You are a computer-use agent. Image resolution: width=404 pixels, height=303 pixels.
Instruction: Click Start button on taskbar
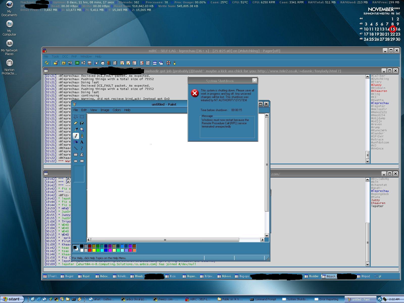(x=12, y=299)
